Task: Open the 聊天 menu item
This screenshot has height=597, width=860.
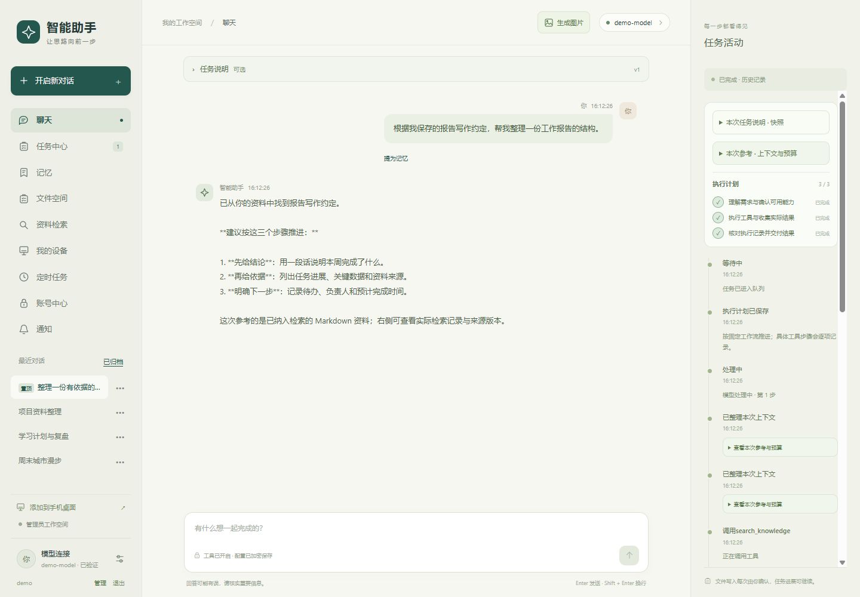Action: tap(70, 120)
